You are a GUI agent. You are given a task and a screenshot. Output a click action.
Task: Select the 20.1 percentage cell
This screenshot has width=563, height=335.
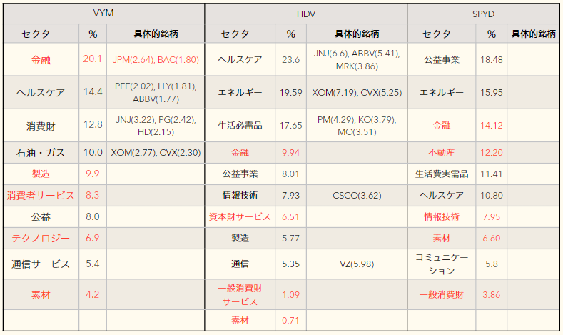[93, 59]
